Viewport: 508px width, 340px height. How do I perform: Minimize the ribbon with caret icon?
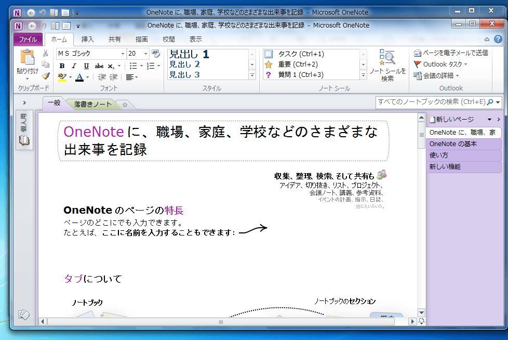pos(487,39)
